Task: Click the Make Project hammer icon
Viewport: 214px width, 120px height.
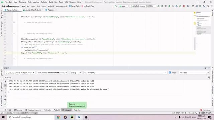Action: (x=116, y=6)
